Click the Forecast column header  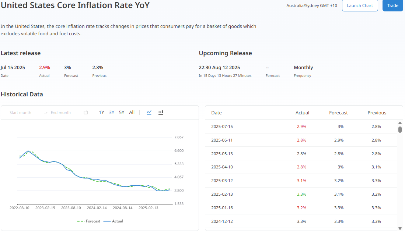coord(338,113)
